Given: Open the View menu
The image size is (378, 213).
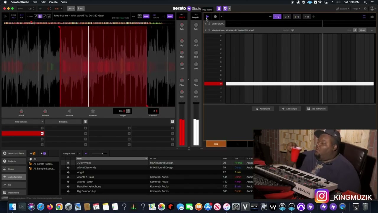Looking at the screenshot, I should (x=64, y=2).
